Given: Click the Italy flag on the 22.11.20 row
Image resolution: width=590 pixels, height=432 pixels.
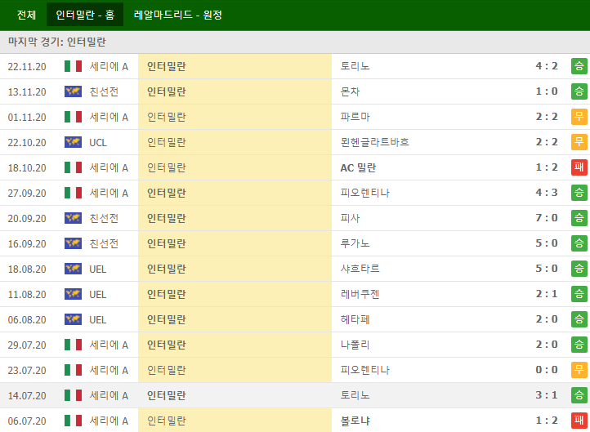Looking at the screenshot, I should point(73,66).
